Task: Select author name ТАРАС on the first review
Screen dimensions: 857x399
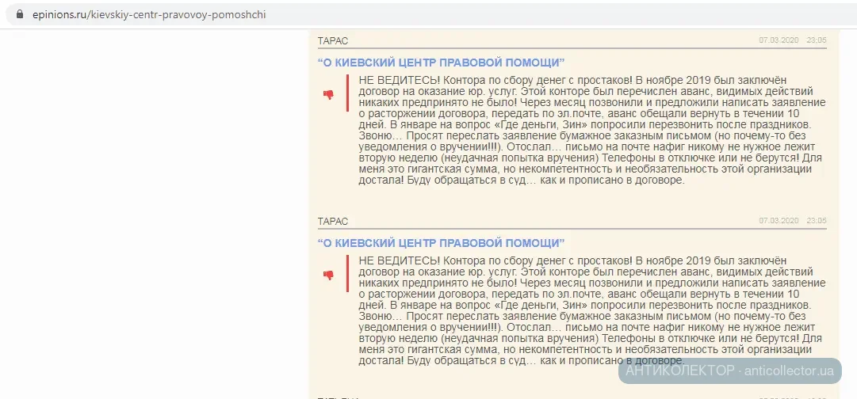Action: tap(332, 40)
